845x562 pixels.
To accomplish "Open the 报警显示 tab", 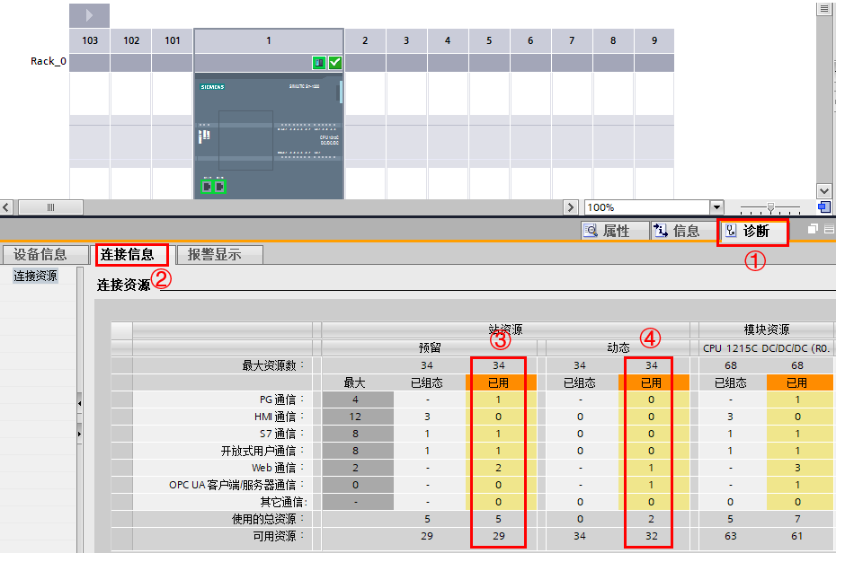I will pyautogui.click(x=220, y=255).
